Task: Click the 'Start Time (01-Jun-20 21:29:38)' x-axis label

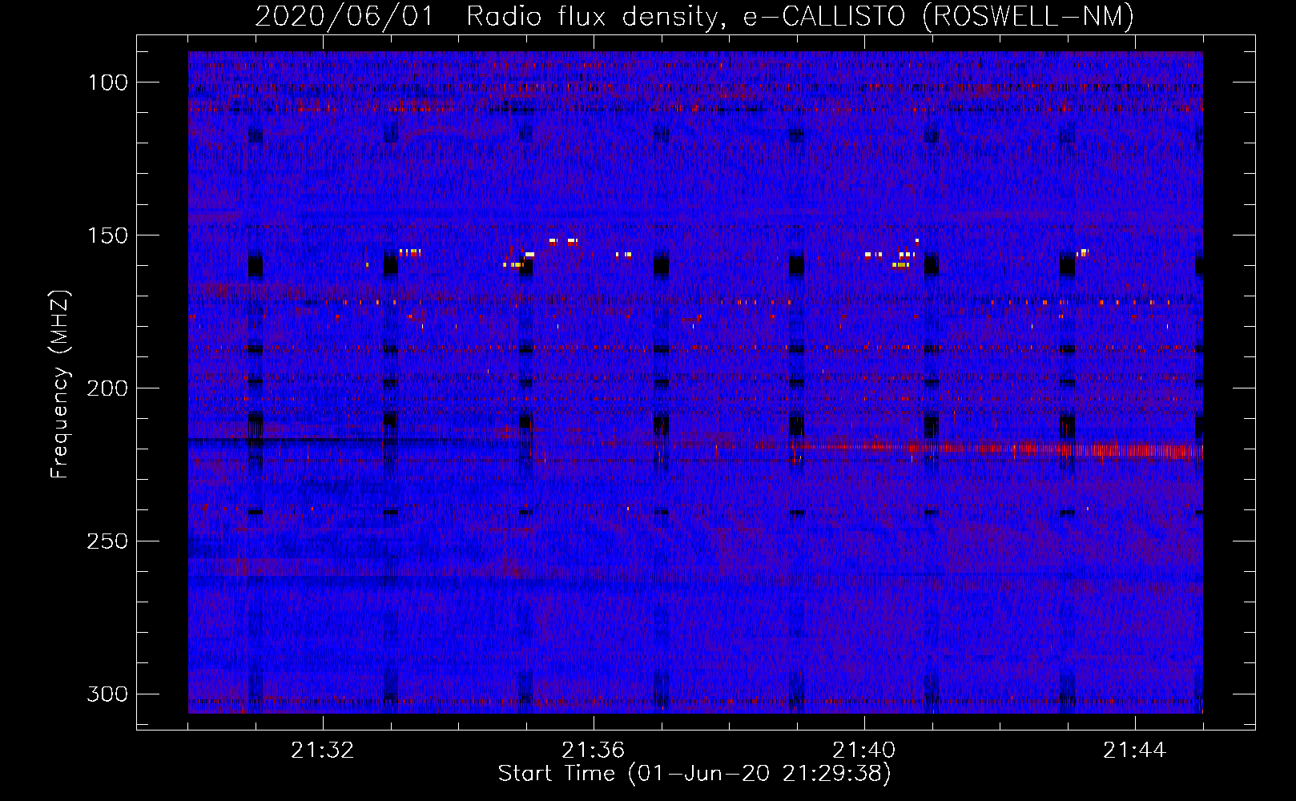Action: point(694,774)
